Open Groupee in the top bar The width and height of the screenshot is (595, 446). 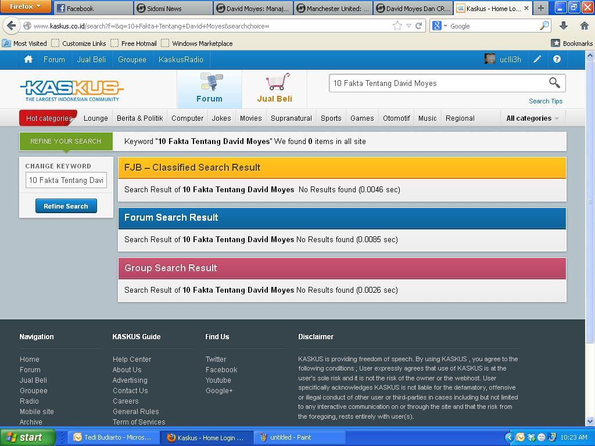click(x=132, y=60)
